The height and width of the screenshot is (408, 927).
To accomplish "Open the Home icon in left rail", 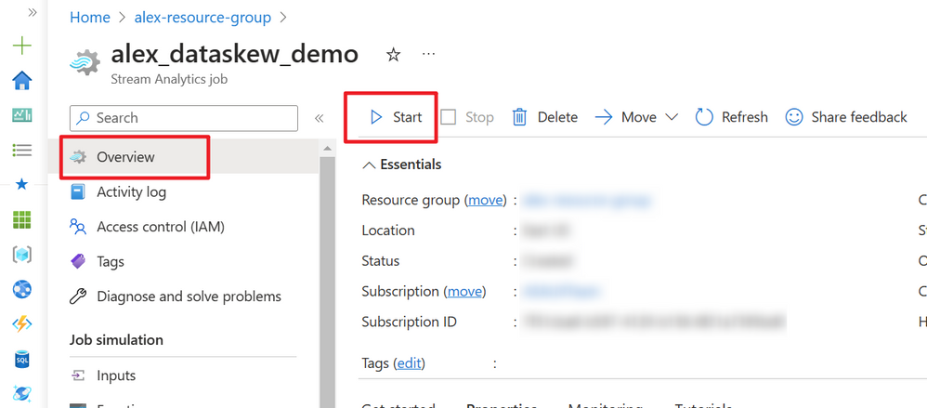I will (x=22, y=81).
